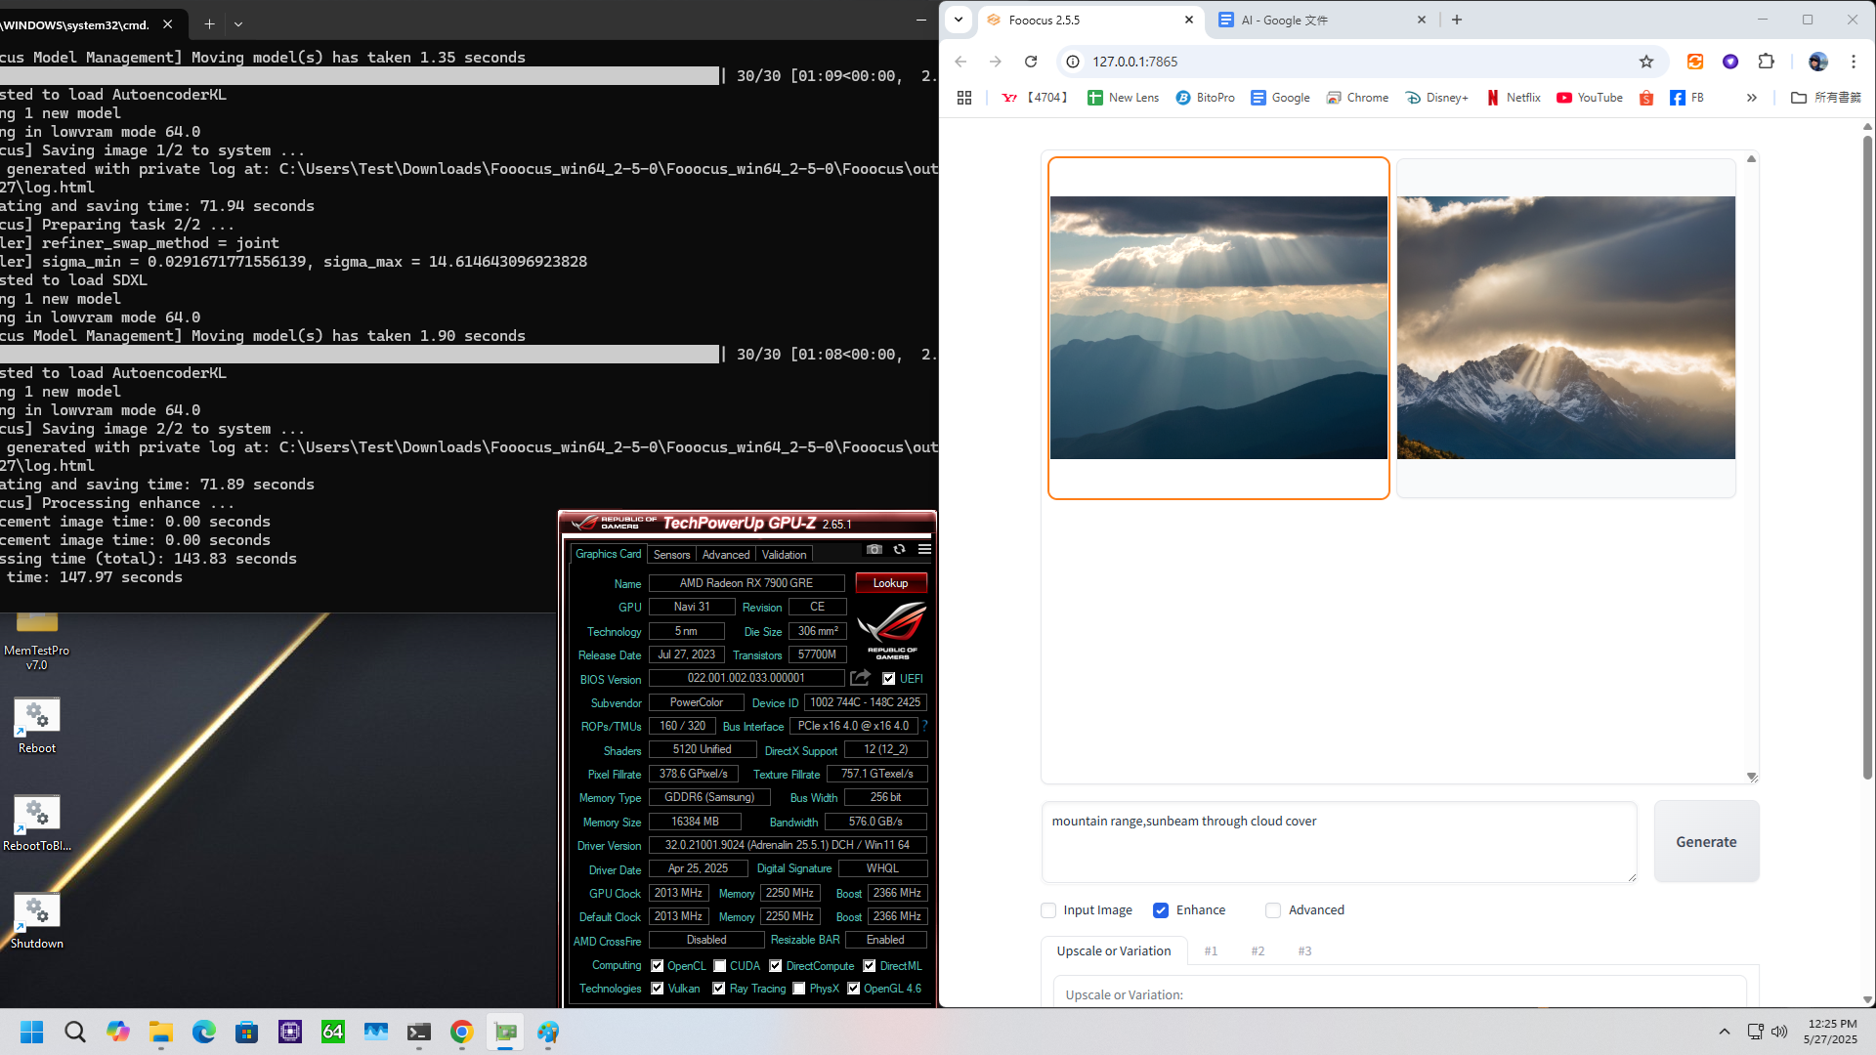This screenshot has width=1876, height=1055.
Task: Open the Windows Start menu
Action: [32, 1032]
